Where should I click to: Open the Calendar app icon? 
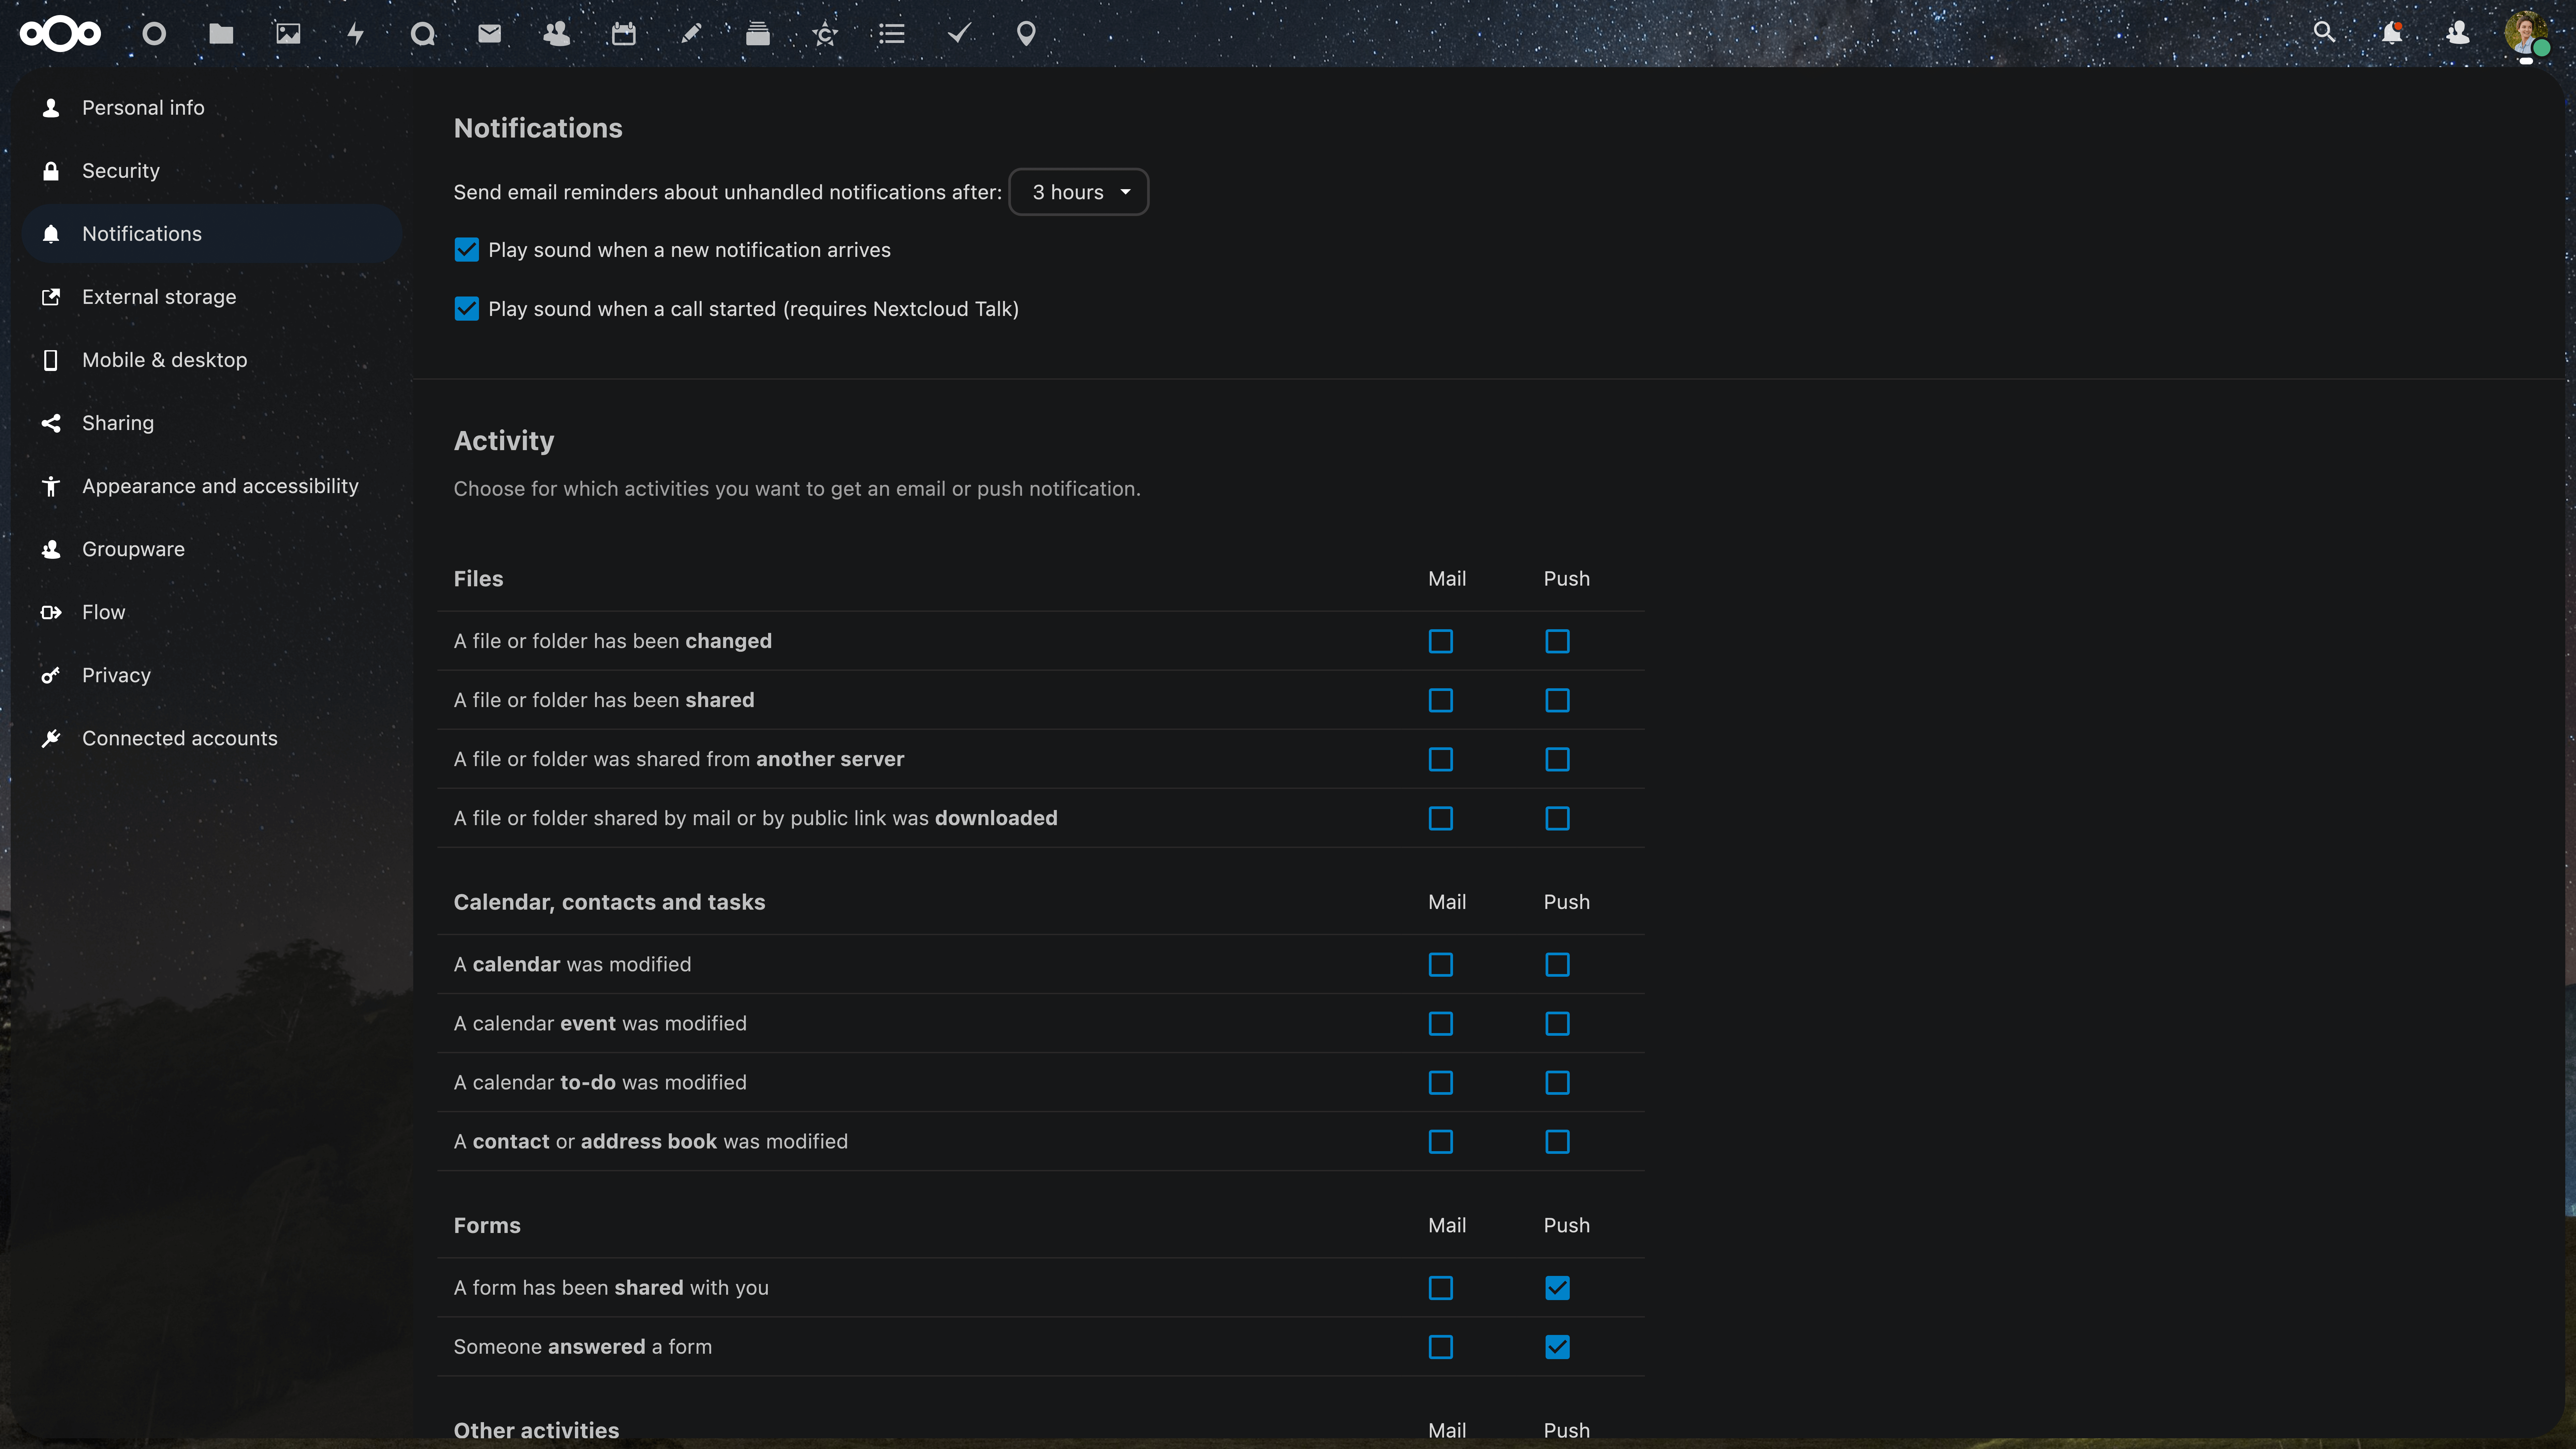(623, 34)
